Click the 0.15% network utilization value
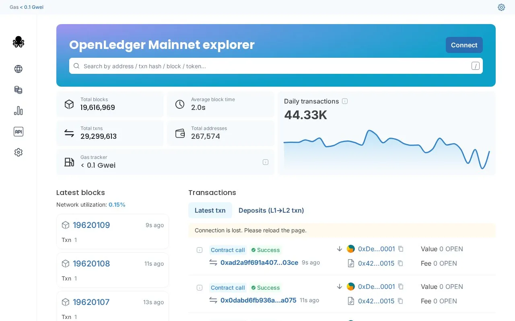 (x=117, y=205)
